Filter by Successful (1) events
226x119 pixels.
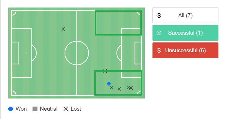(185, 33)
